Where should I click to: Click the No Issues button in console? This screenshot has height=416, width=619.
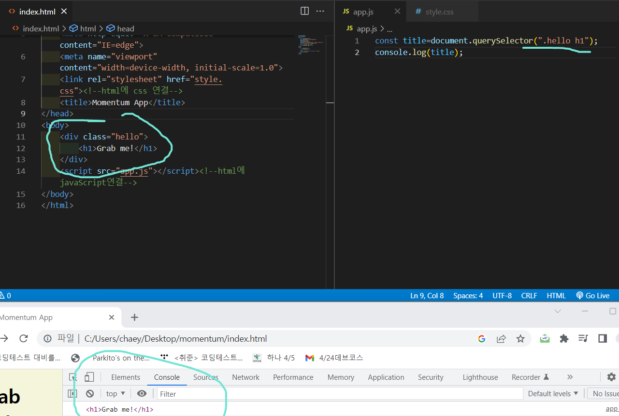click(603, 394)
